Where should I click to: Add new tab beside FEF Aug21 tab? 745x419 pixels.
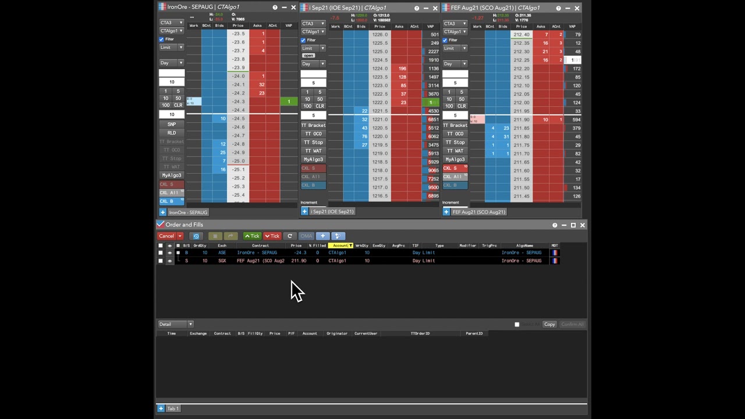point(446,212)
